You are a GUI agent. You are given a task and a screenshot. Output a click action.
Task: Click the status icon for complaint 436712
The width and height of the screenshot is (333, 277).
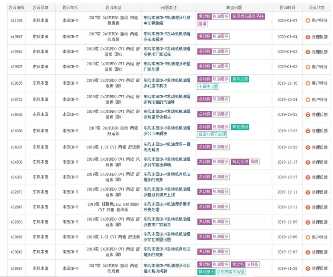307,99
